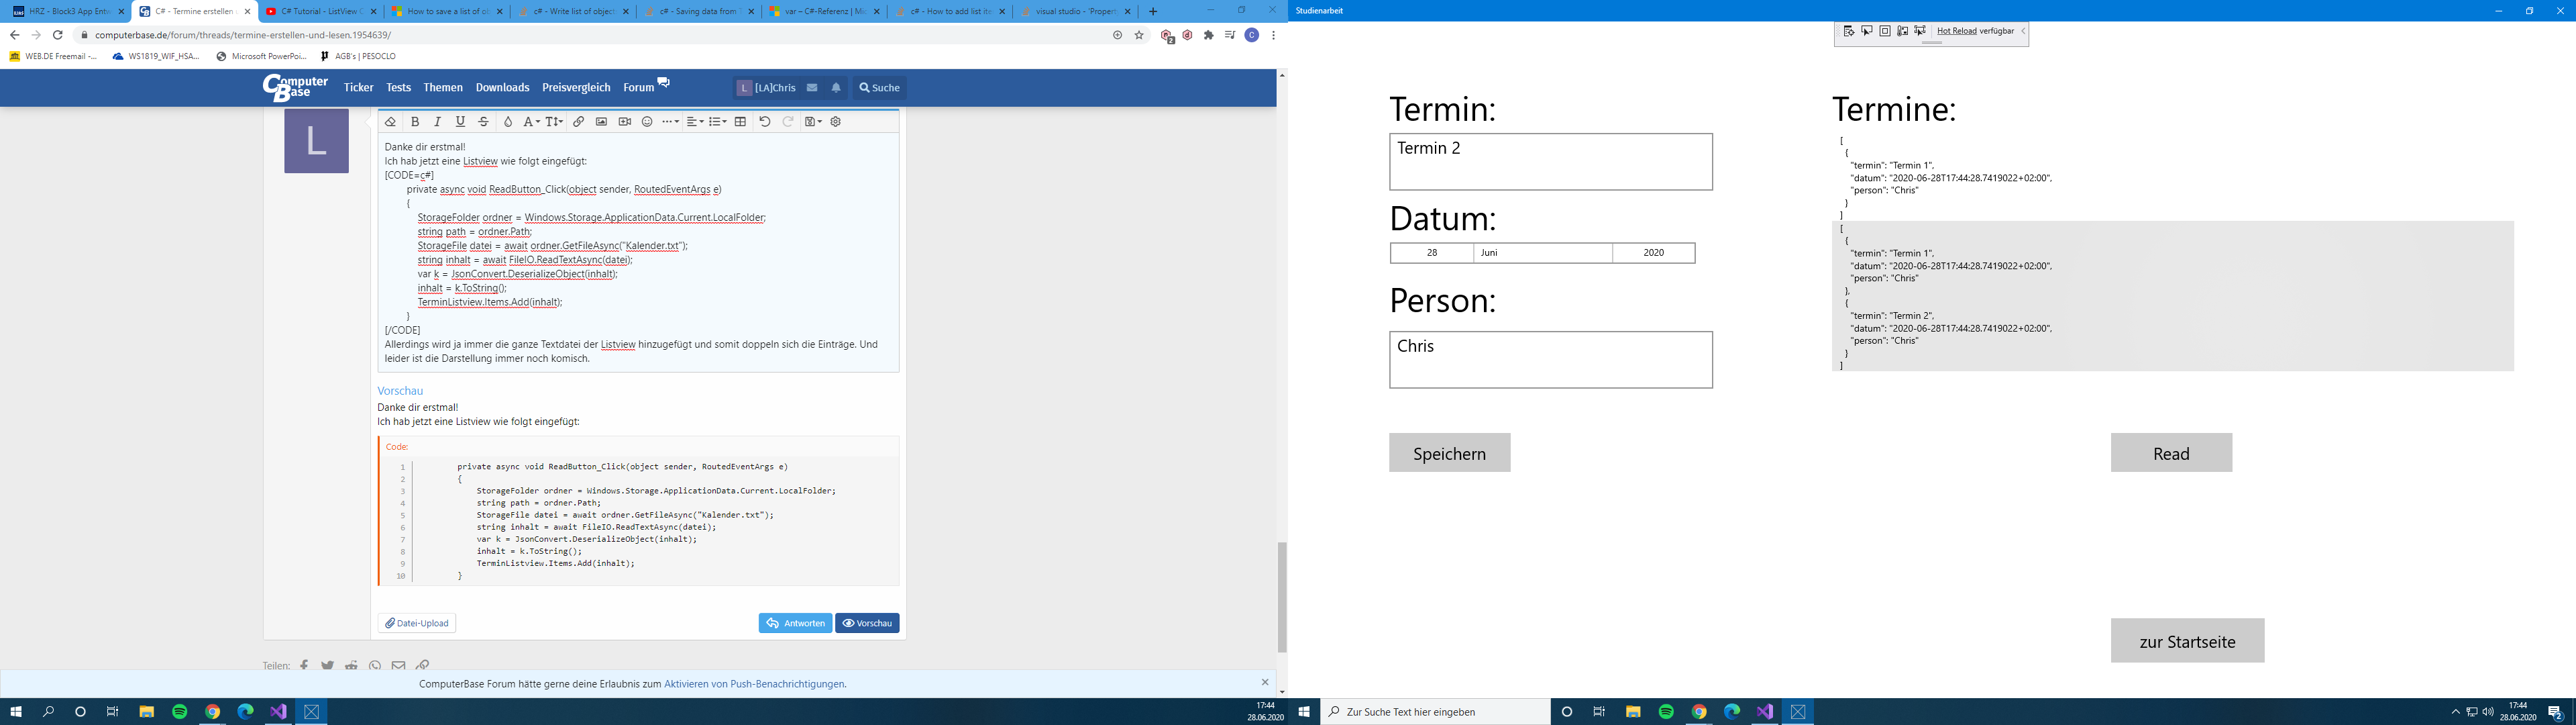Undo the last editor change
The width and height of the screenshot is (2576, 725).
pos(765,122)
